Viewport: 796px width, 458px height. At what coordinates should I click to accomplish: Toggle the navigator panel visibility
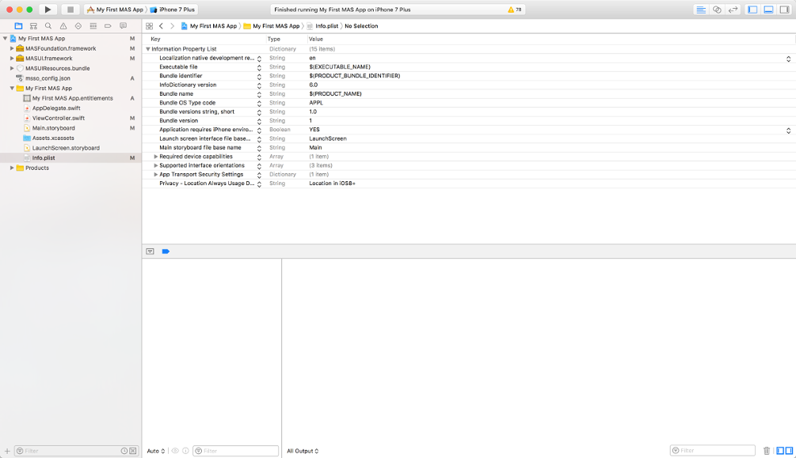[752, 9]
